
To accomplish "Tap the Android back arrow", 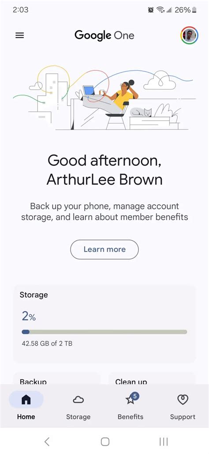I will [47, 442].
